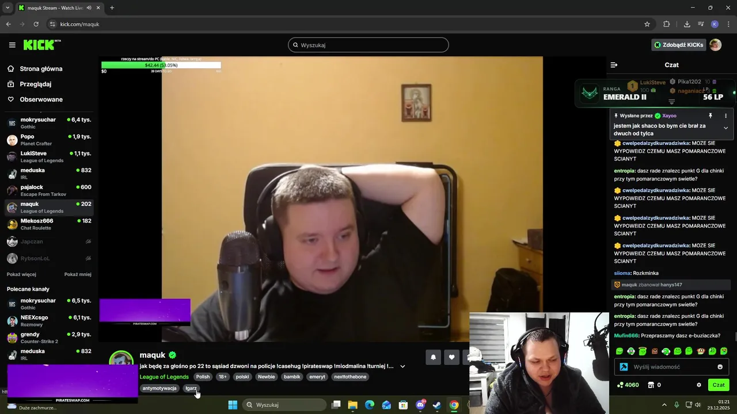Click the bambik tag
Screen dimensions: 737x414
pyautogui.click(x=292, y=377)
